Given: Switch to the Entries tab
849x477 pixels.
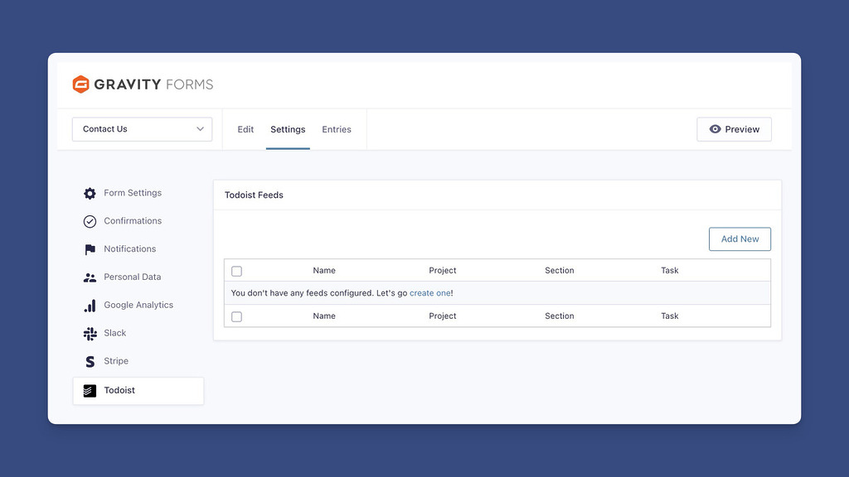Looking at the screenshot, I should (337, 129).
